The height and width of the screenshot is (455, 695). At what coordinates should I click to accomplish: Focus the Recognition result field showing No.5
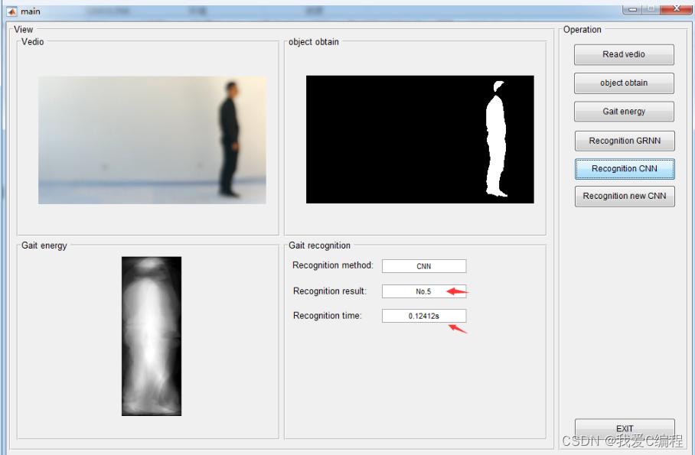[423, 291]
